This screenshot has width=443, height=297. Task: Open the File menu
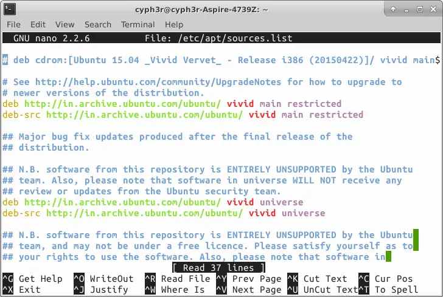pos(13,24)
